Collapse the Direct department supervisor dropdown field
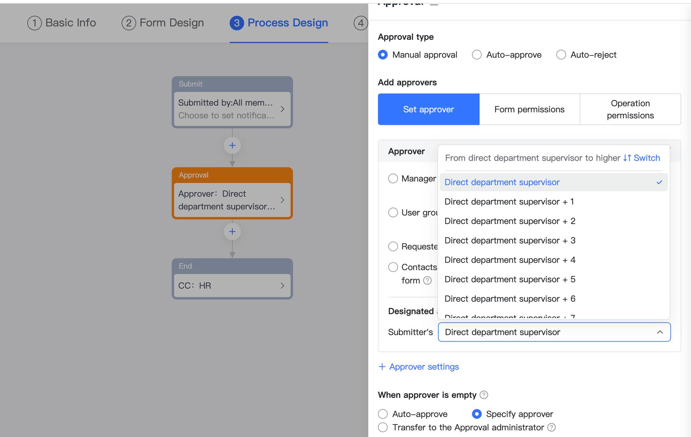This screenshot has height=437, width=691. [554, 332]
